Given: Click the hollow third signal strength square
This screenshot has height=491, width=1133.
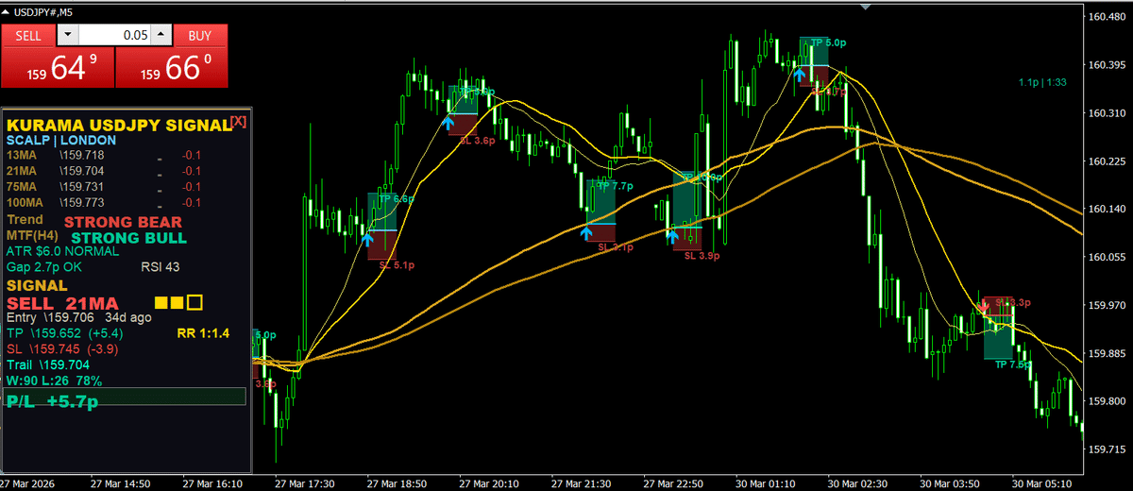Looking at the screenshot, I should point(194,303).
